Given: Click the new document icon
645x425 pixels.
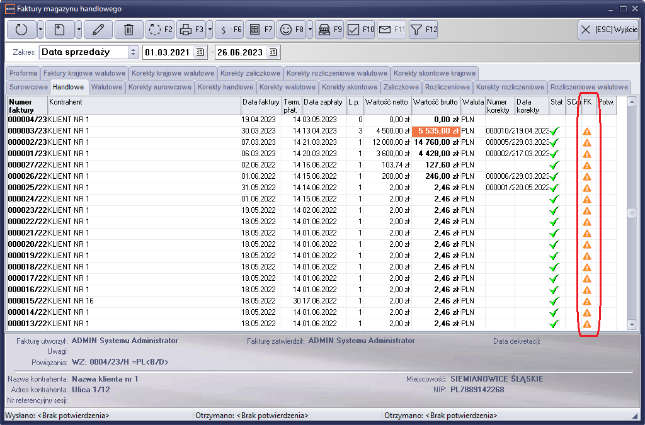Looking at the screenshot, I should [59, 30].
